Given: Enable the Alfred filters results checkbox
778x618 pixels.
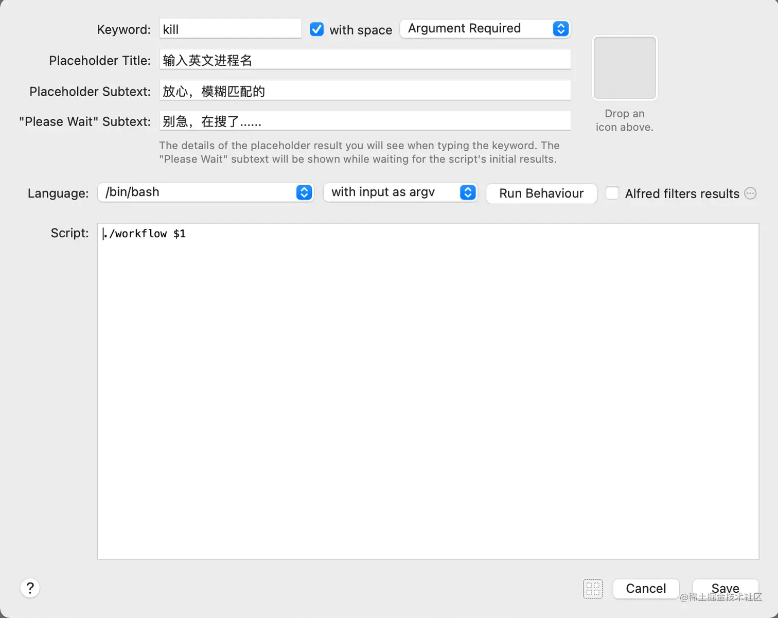Looking at the screenshot, I should click(612, 193).
